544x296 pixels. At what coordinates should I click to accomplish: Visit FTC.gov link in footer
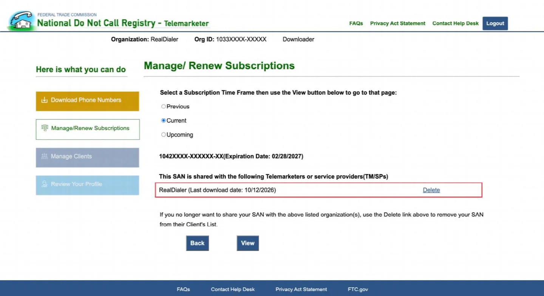pos(358,289)
